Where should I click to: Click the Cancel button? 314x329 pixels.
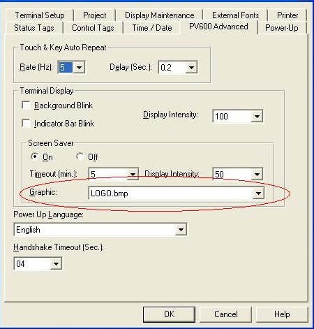coord(226,314)
